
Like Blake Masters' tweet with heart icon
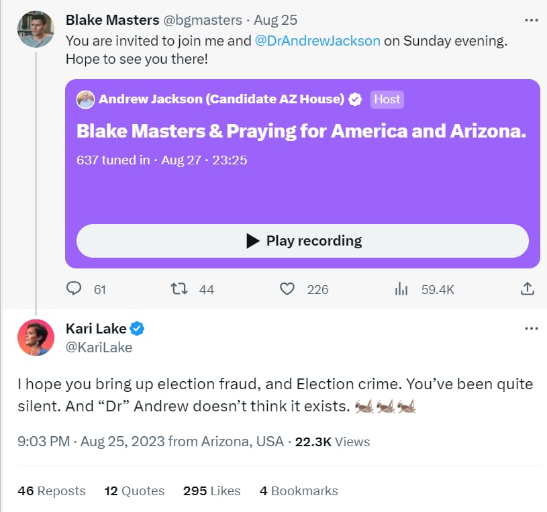pos(287,289)
